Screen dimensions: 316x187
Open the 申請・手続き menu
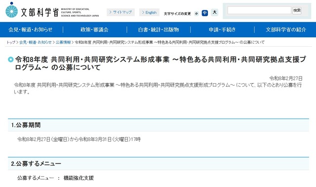222,30
